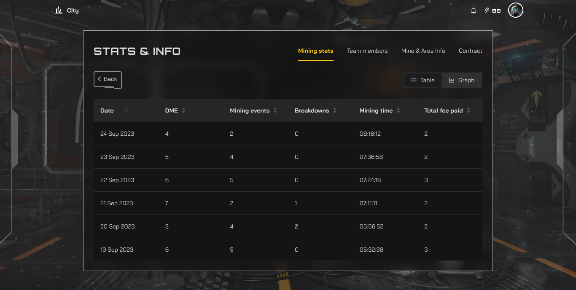
Task: Select the Mining stats tab
Action: pyautogui.click(x=316, y=51)
